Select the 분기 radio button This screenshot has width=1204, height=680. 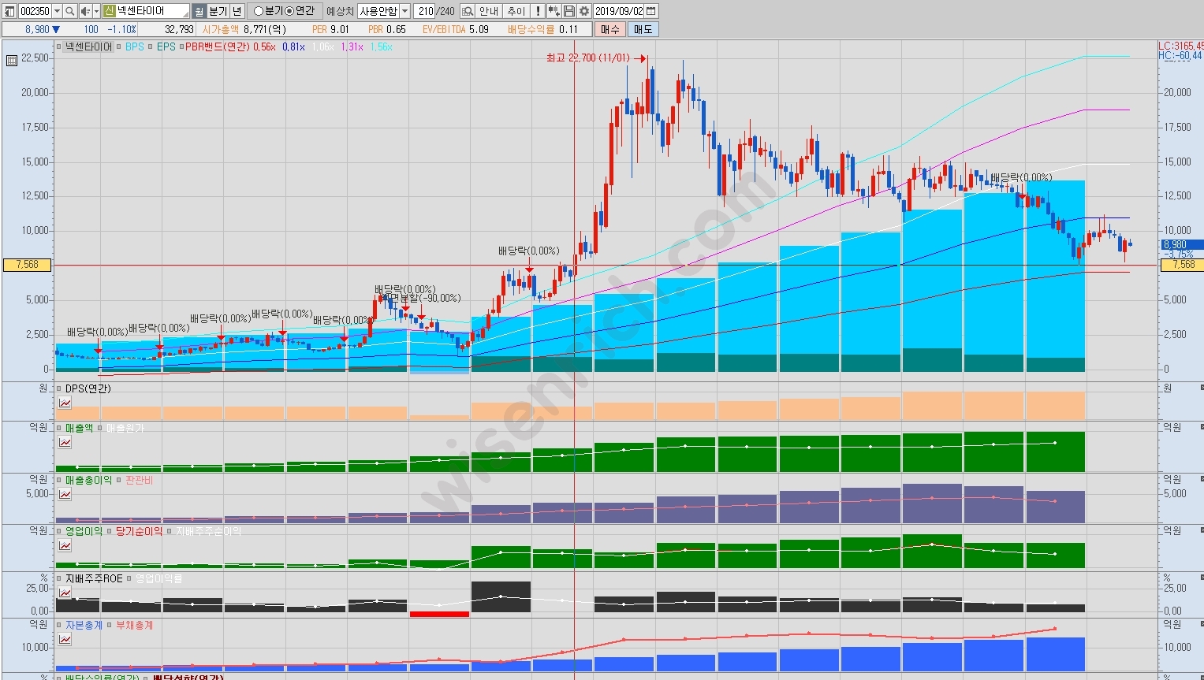click(259, 11)
